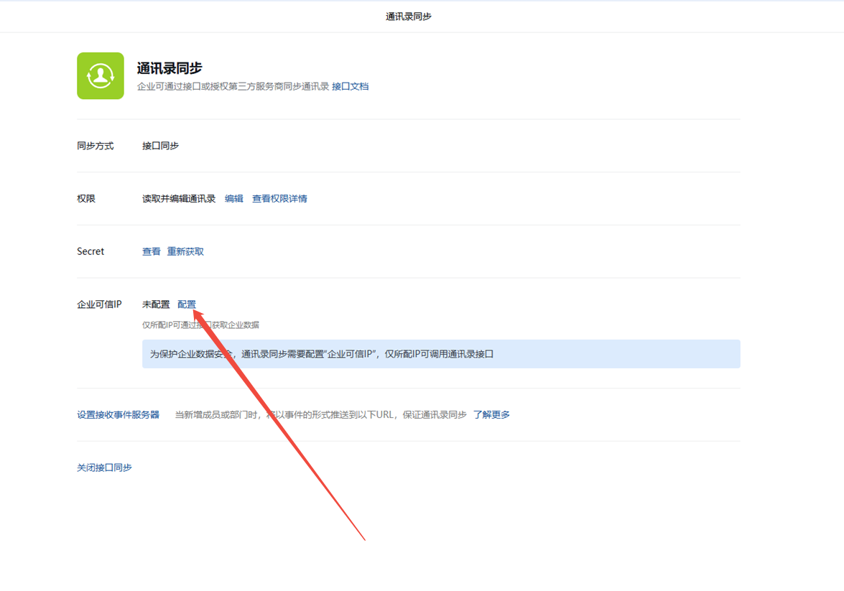Screen dimensions: 844x591
Task: Open 设置接收事件服务器 settings
Action: (x=118, y=415)
